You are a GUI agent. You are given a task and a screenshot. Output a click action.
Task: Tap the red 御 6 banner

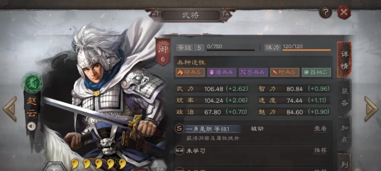[x=163, y=52]
